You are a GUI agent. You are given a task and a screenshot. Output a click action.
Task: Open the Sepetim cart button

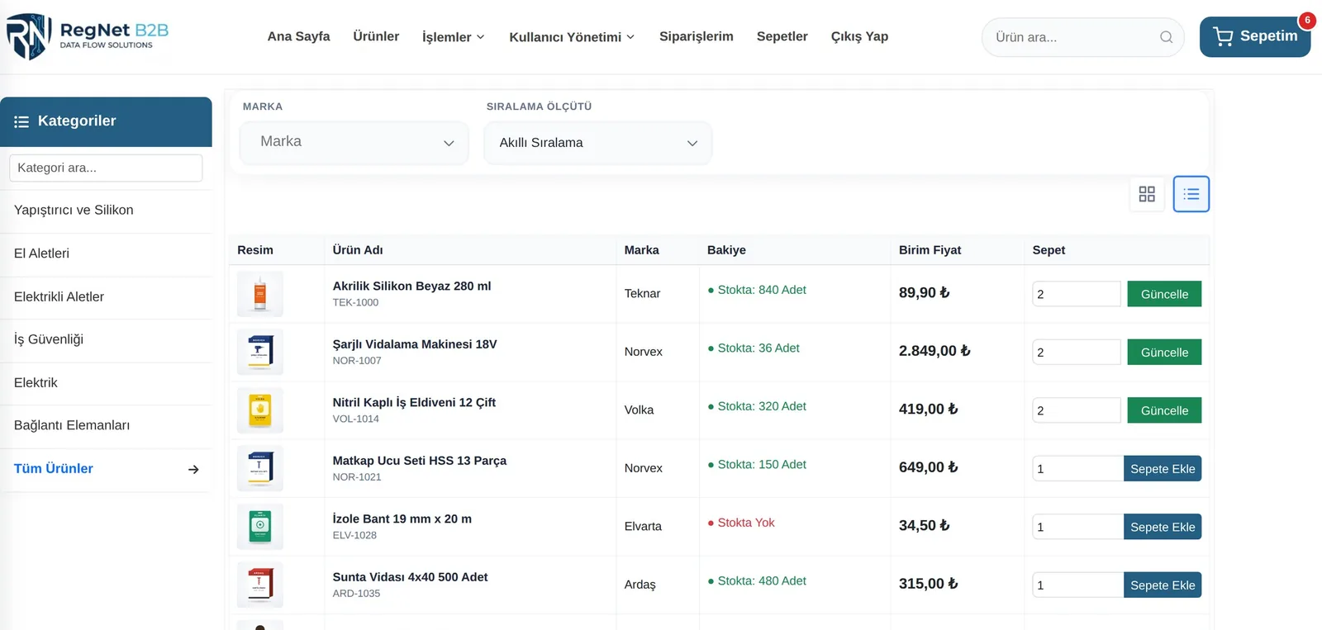pyautogui.click(x=1255, y=37)
